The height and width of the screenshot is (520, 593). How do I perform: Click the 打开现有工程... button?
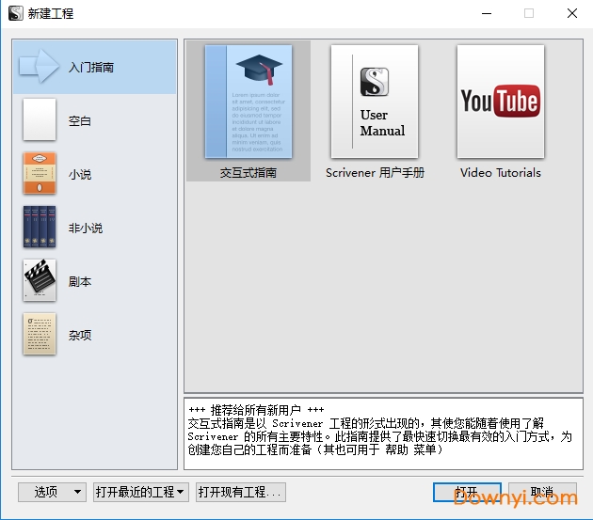click(x=240, y=492)
